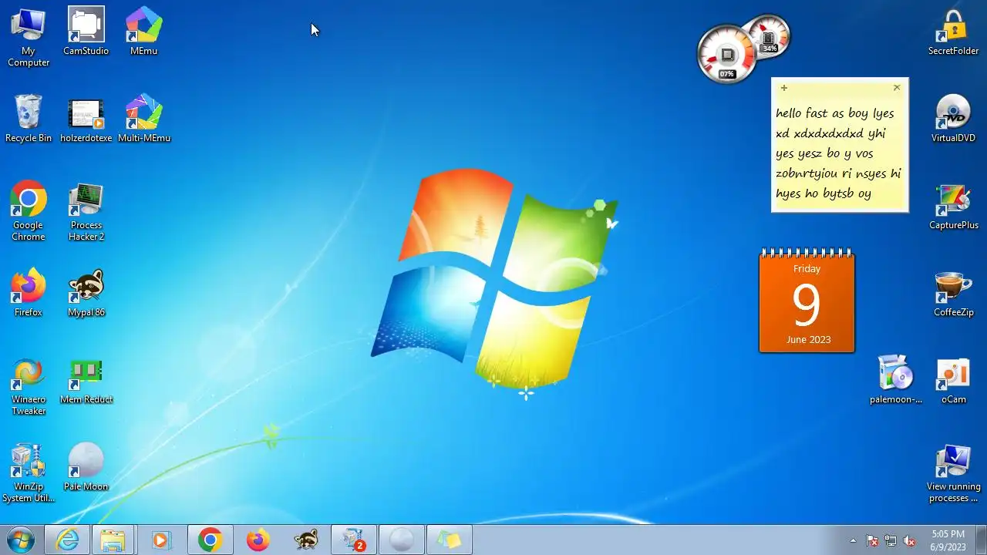Launch the Process Hacker 2 shortcut

pos(86,211)
